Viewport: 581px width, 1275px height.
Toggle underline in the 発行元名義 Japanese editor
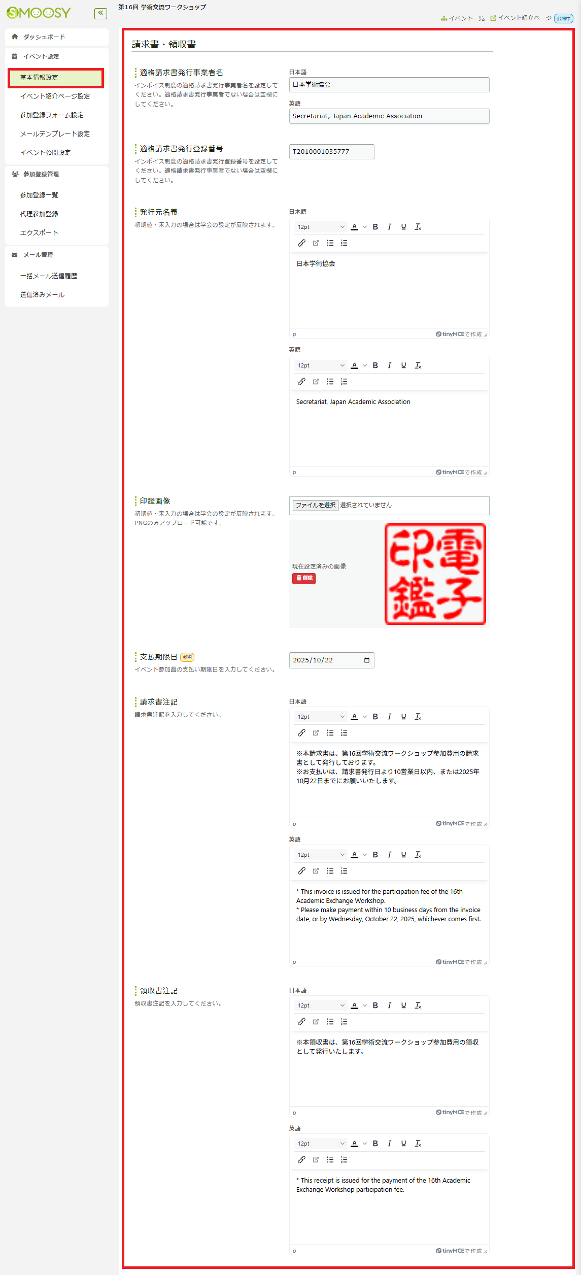[x=403, y=227]
